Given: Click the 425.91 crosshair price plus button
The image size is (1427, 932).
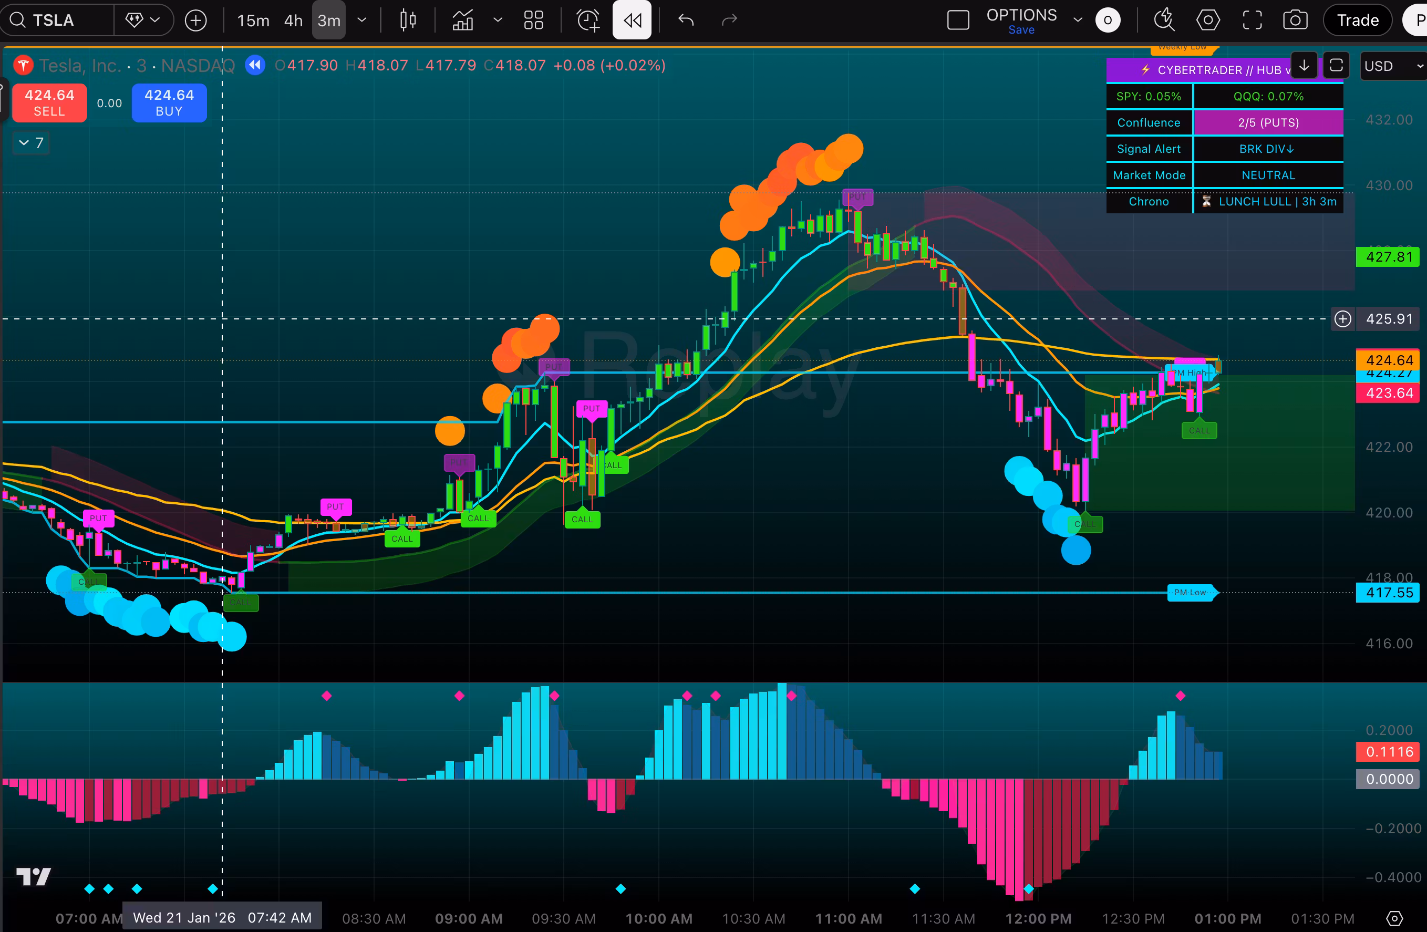Looking at the screenshot, I should [1342, 319].
